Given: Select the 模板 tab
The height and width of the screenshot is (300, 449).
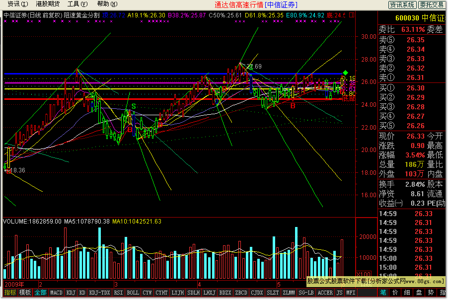Looking at the screenshot, I should pyautogui.click(x=25, y=293).
